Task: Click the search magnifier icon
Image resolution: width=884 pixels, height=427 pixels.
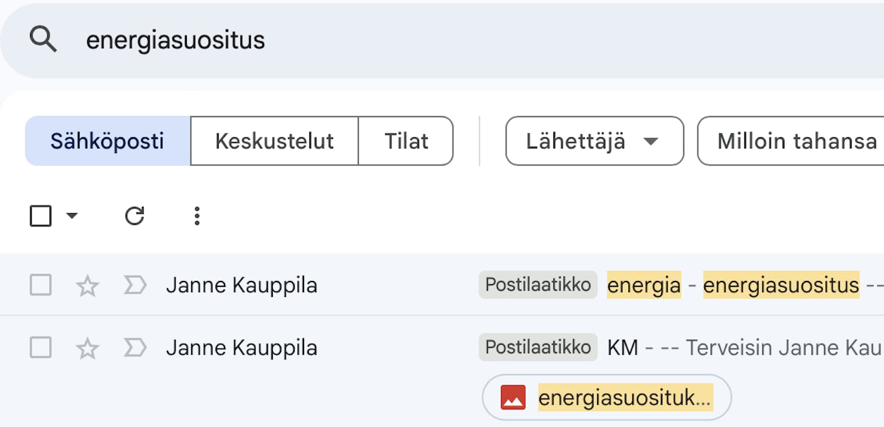Action: (x=43, y=40)
